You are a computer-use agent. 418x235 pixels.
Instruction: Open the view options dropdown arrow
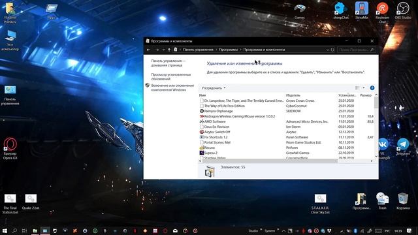(x=364, y=88)
